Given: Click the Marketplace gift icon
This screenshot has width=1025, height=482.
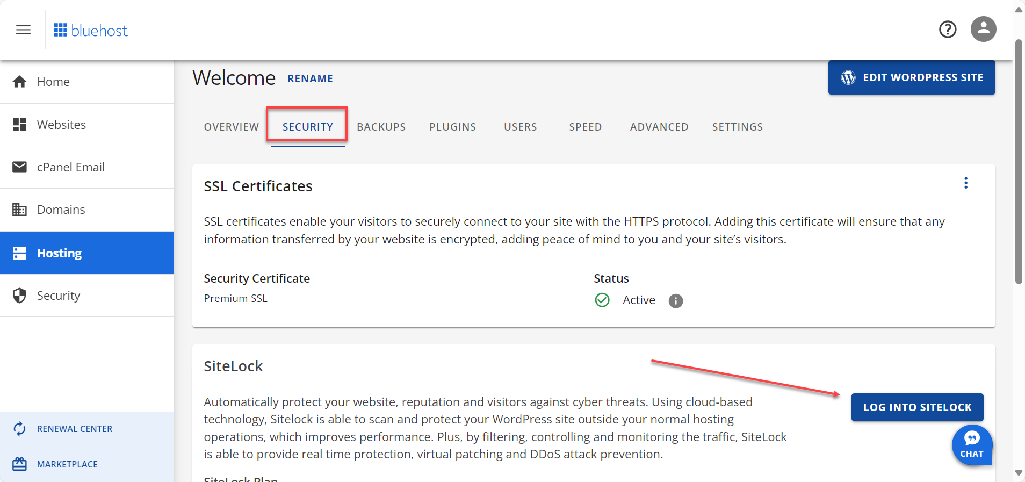Looking at the screenshot, I should tap(19, 464).
